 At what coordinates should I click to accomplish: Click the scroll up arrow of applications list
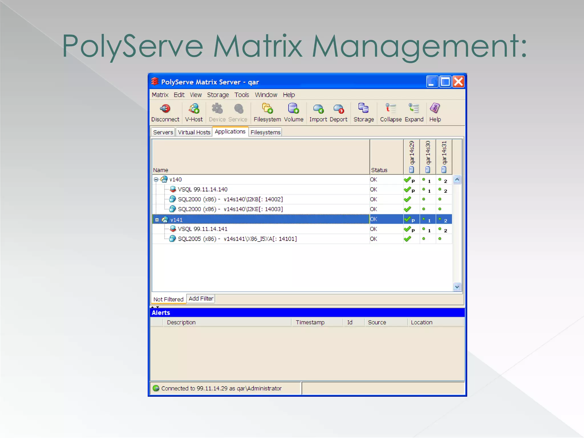[x=457, y=180]
